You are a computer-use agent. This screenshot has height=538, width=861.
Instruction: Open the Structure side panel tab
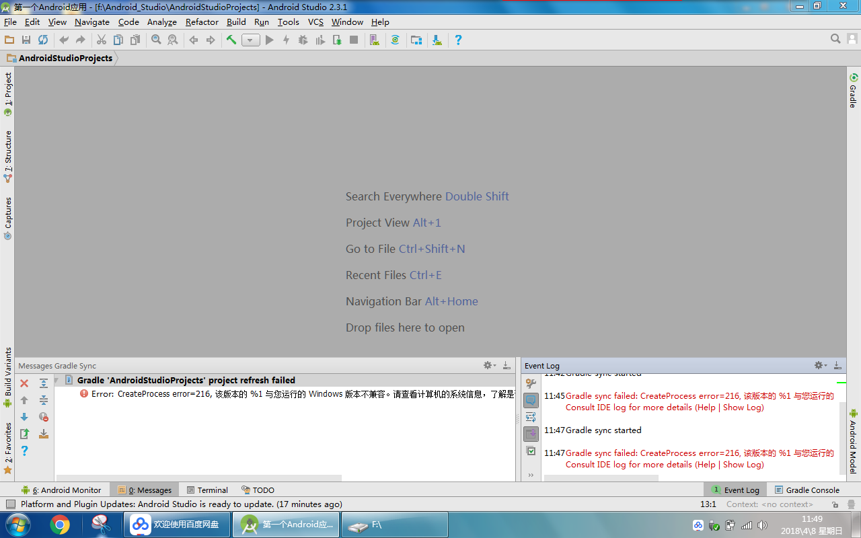click(x=8, y=157)
